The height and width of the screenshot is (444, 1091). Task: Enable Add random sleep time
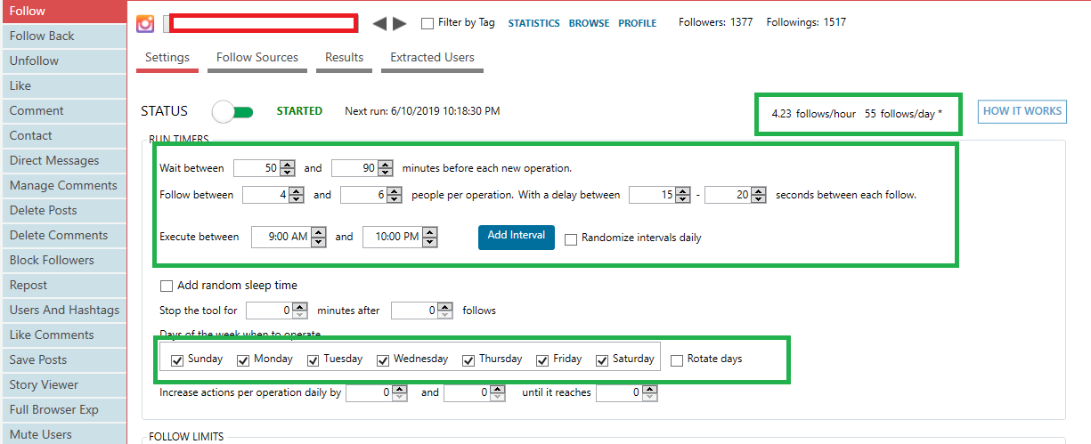click(167, 286)
